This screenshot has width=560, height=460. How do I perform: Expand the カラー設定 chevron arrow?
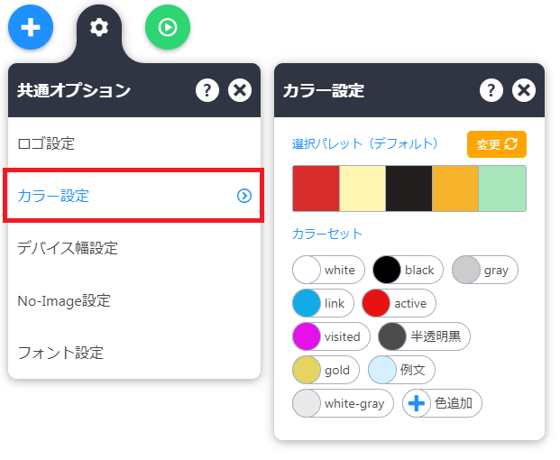click(243, 195)
